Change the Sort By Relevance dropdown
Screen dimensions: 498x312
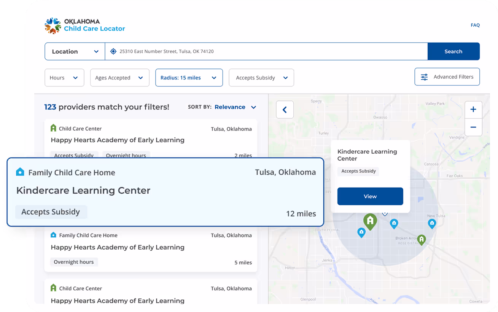[235, 107]
